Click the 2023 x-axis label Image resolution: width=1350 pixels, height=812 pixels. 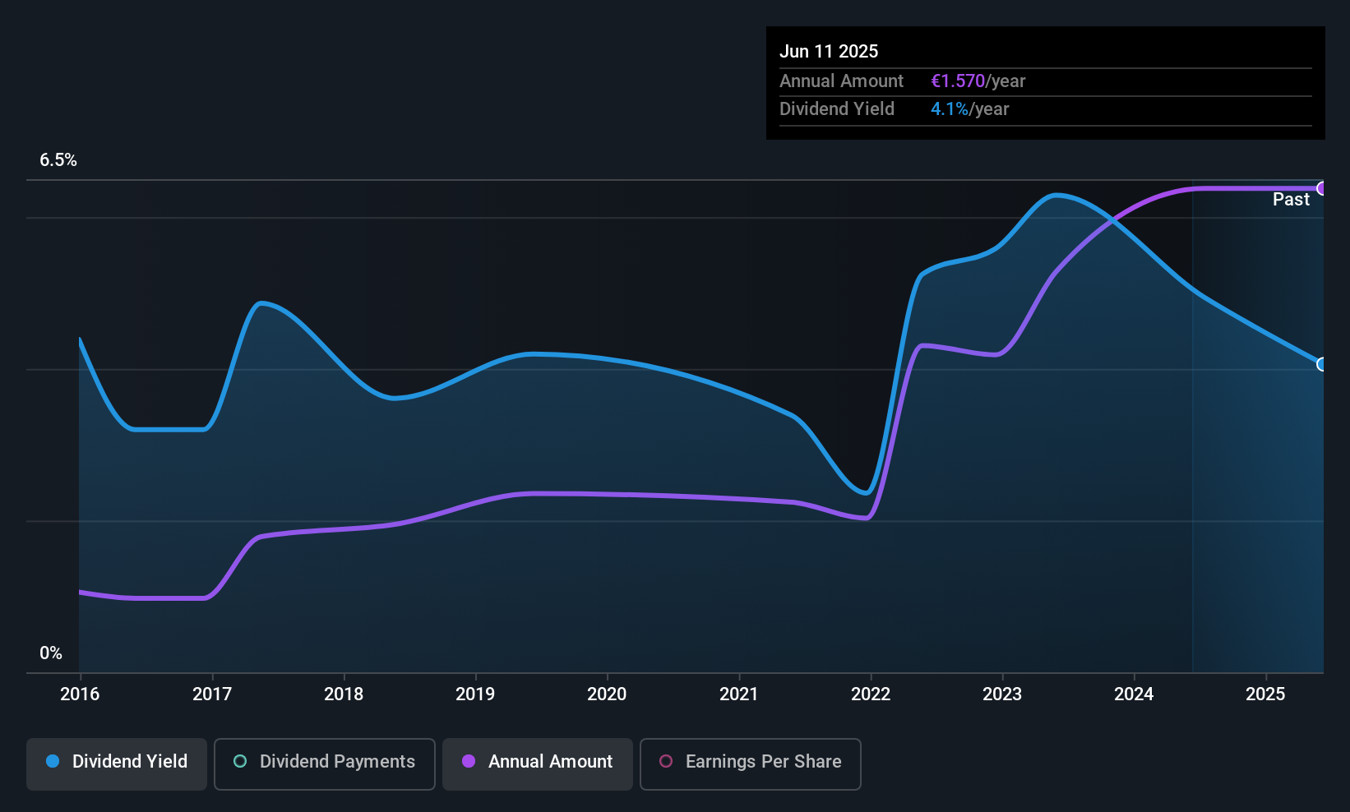pyautogui.click(x=1002, y=694)
